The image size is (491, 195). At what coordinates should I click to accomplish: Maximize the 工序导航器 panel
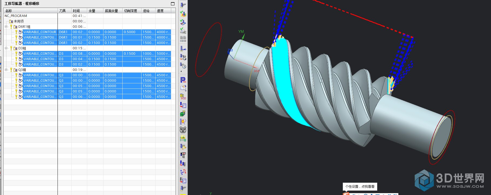pyautogui.click(x=173, y=4)
